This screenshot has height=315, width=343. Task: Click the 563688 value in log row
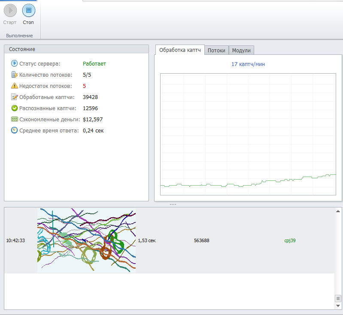(202, 240)
